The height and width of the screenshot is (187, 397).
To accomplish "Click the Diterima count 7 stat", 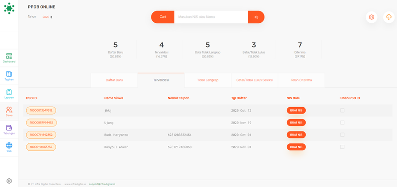I will tap(300, 50).
